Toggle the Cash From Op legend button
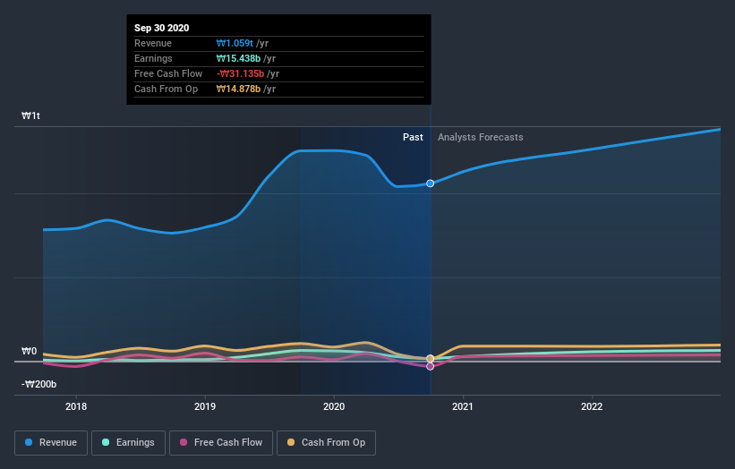This screenshot has height=469, width=735. [326, 443]
